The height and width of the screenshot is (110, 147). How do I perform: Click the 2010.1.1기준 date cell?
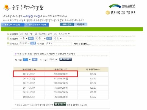(29, 92)
